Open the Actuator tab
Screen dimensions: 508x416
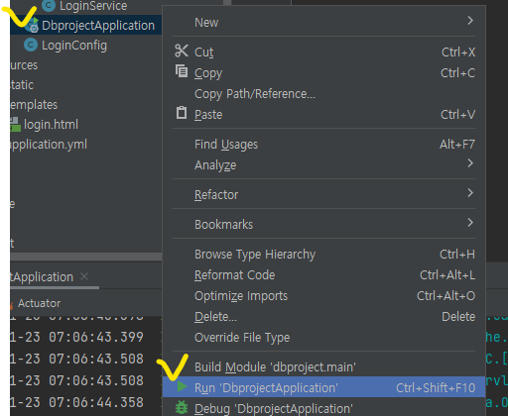39,303
